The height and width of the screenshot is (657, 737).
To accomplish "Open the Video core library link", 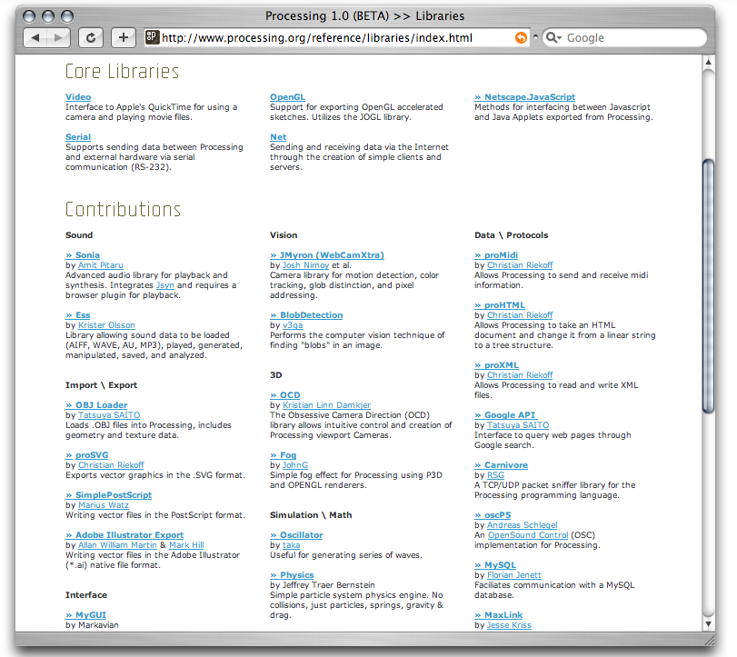I will point(78,97).
